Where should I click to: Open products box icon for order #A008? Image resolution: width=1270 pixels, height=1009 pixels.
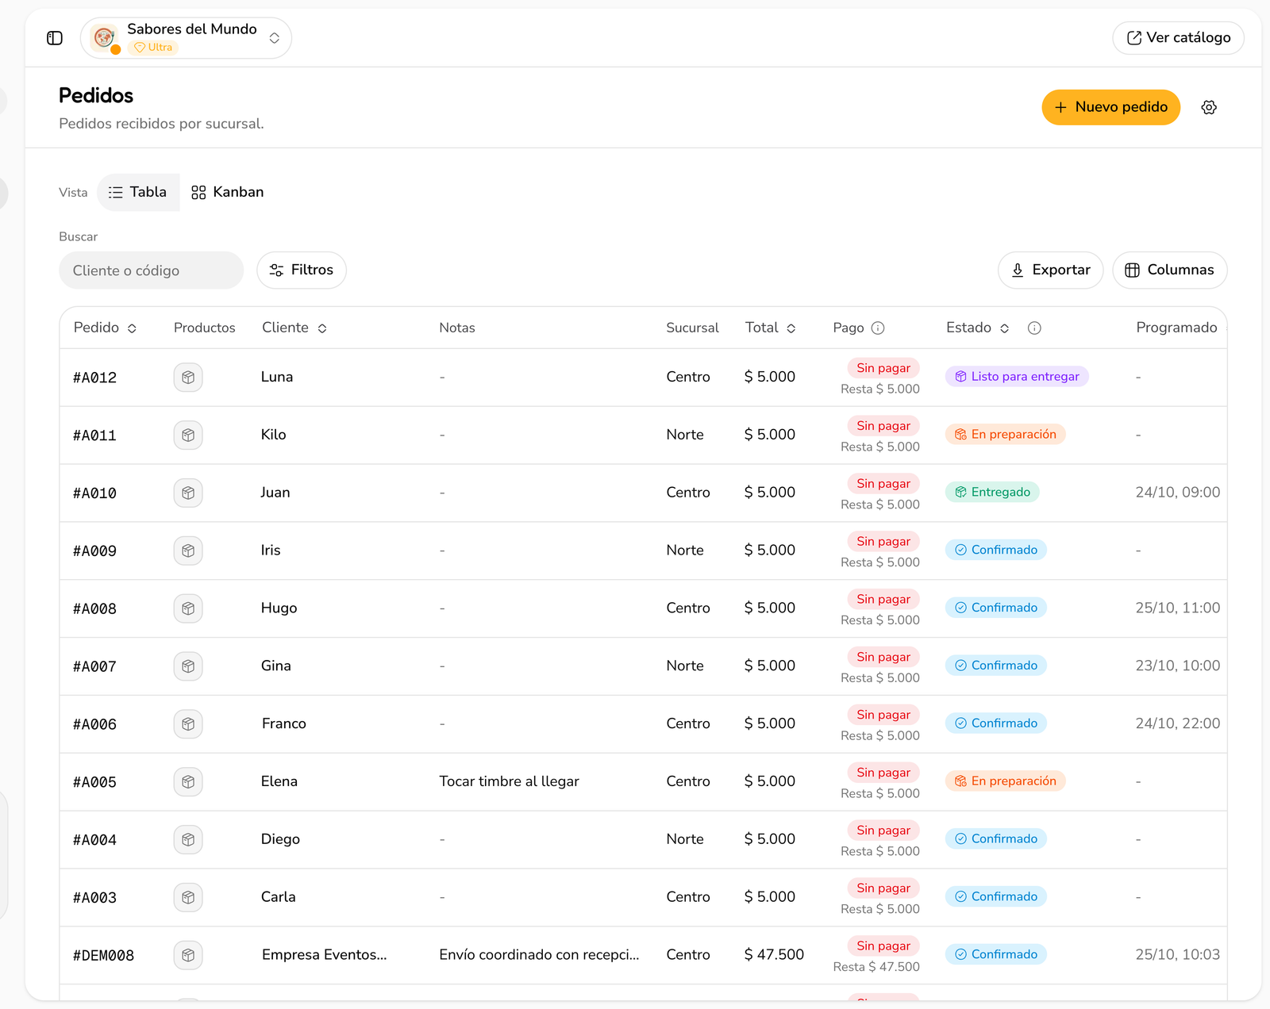pos(188,608)
